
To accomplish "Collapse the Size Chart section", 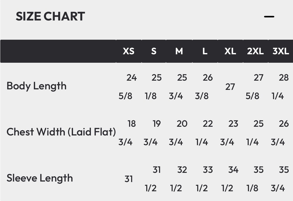I will click(x=269, y=17).
